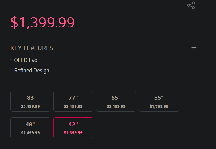Image resolution: width=216 pixels, height=149 pixels.
Task: Select the 77" size option
Action: pyautogui.click(x=73, y=101)
